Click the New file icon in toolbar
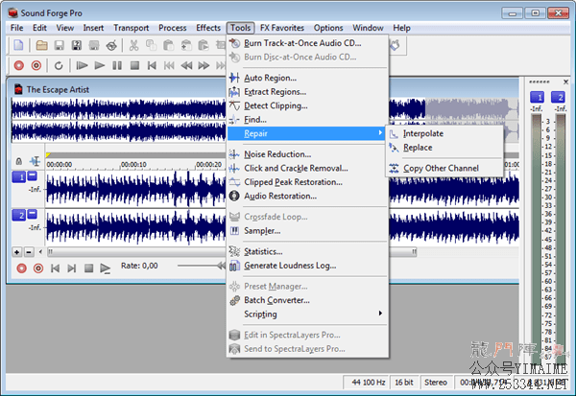 coord(18,45)
